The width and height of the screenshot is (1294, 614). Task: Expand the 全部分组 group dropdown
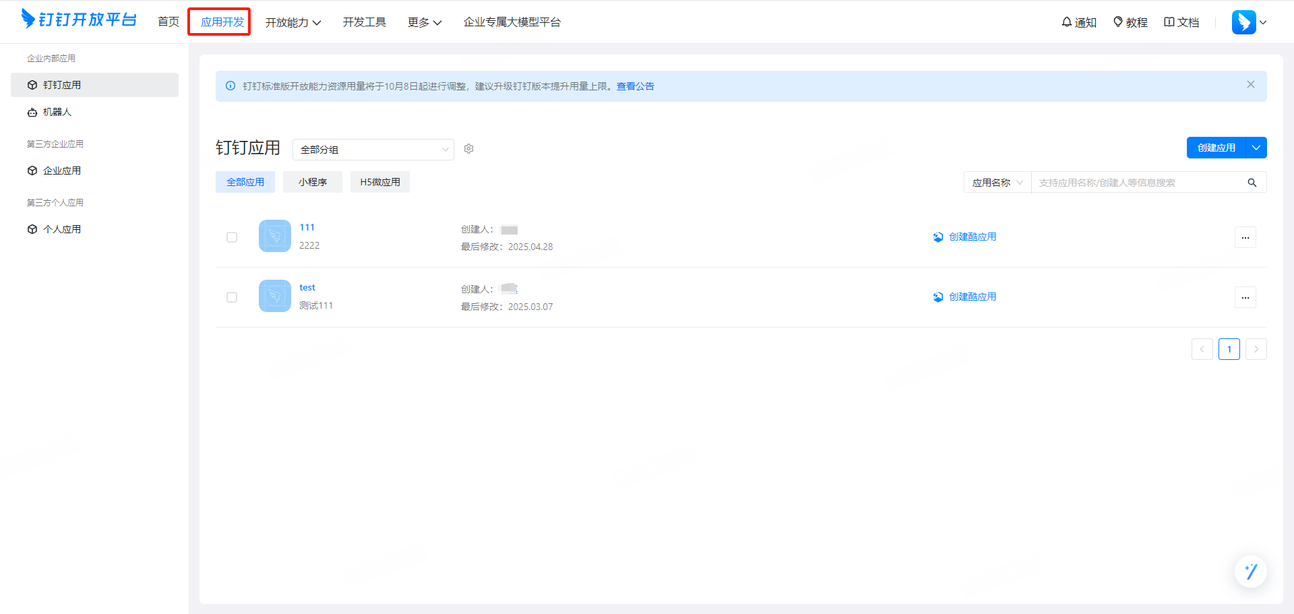(373, 150)
